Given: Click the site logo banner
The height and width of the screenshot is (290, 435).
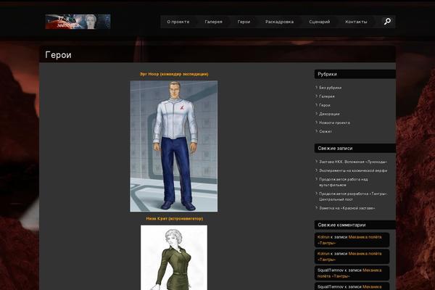Looking at the screenshot, I should point(78,22).
